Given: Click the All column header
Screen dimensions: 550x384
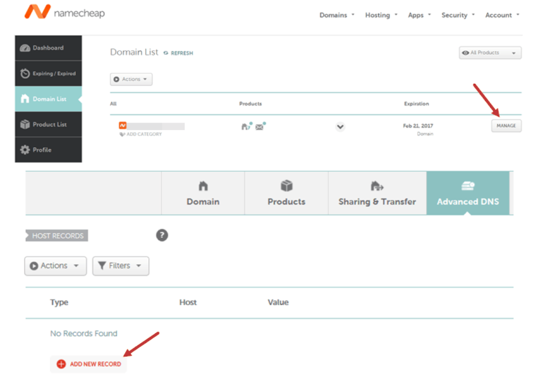Looking at the screenshot, I should coord(113,104).
